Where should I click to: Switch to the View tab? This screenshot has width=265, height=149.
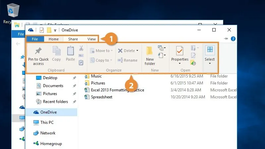point(92,39)
